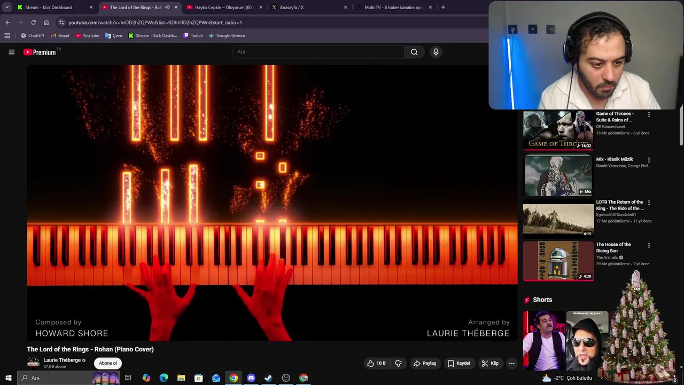Click the video title Rohan (Piano Cover)
The height and width of the screenshot is (385, 684).
pos(90,349)
